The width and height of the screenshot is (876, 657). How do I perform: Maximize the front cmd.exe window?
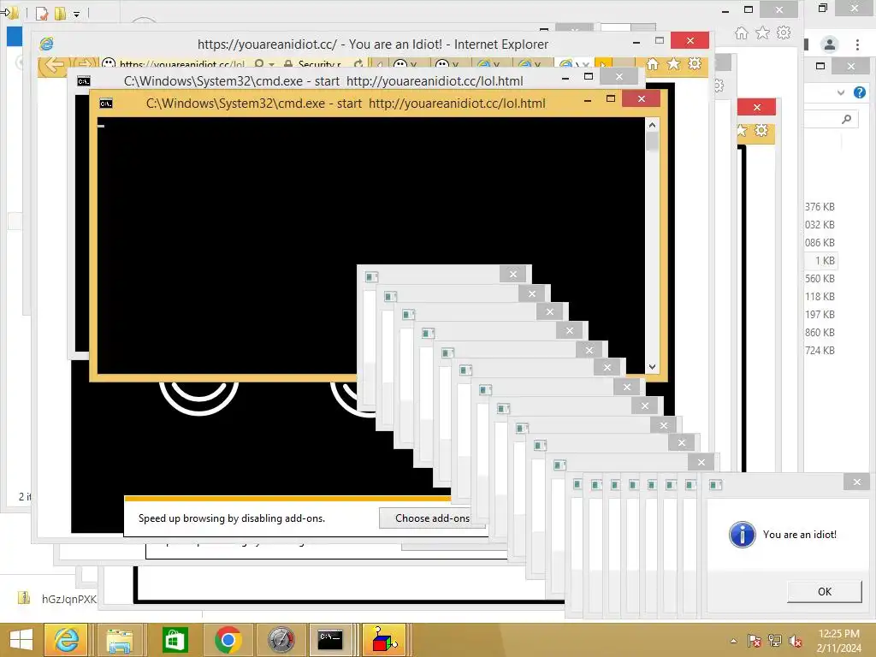point(611,99)
